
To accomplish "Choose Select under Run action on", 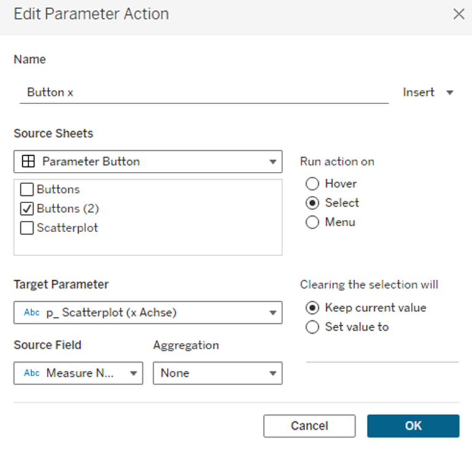I will pyautogui.click(x=313, y=203).
